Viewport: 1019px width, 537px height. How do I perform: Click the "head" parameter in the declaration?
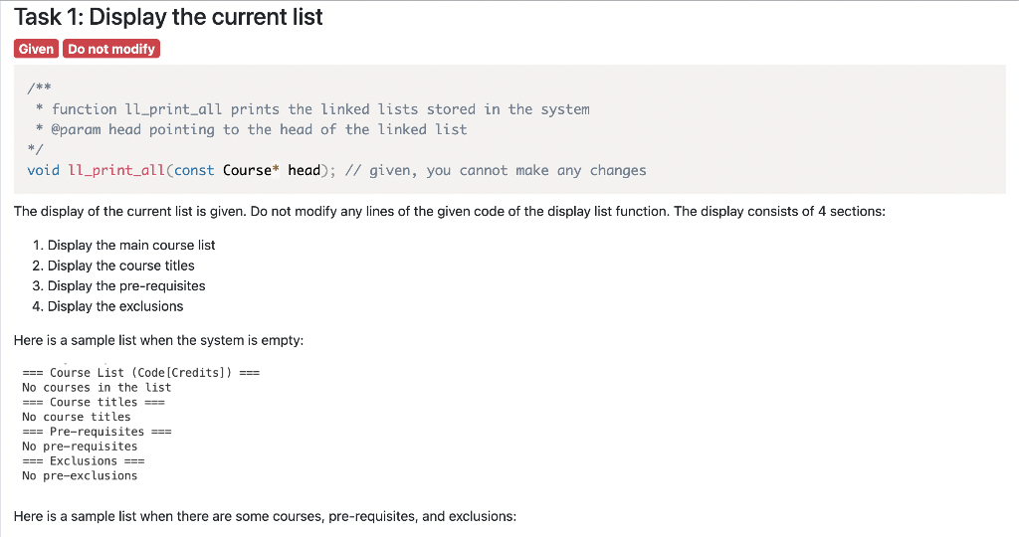point(305,170)
